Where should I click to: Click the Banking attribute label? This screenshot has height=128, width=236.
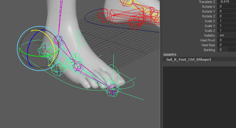click(x=209, y=50)
